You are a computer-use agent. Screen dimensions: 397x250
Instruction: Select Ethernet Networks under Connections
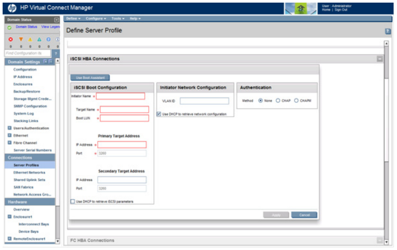coord(29,172)
